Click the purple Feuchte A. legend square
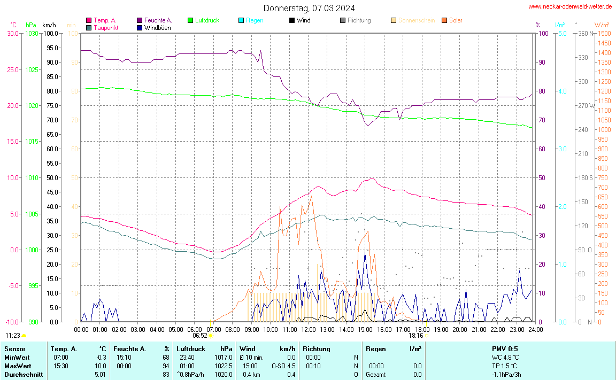 click(x=140, y=20)
